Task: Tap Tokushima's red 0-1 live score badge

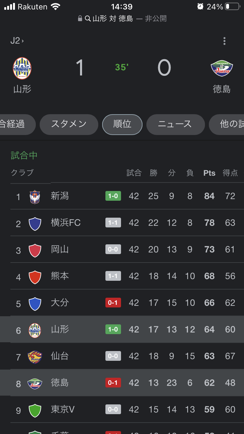Action: [x=113, y=383]
